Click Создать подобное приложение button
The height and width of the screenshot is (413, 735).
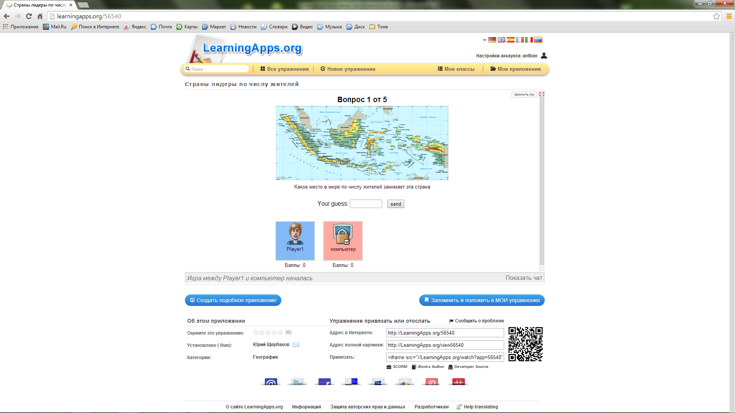[x=233, y=300]
